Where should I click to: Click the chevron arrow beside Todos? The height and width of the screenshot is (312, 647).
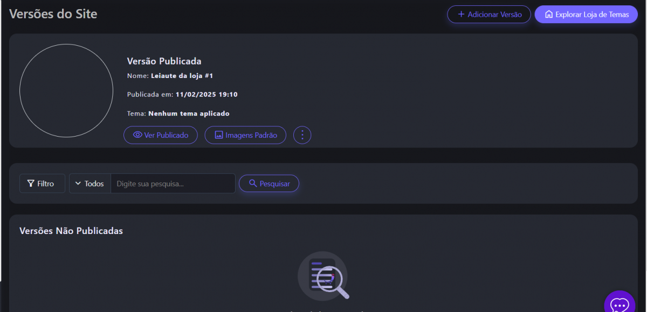pos(78,183)
